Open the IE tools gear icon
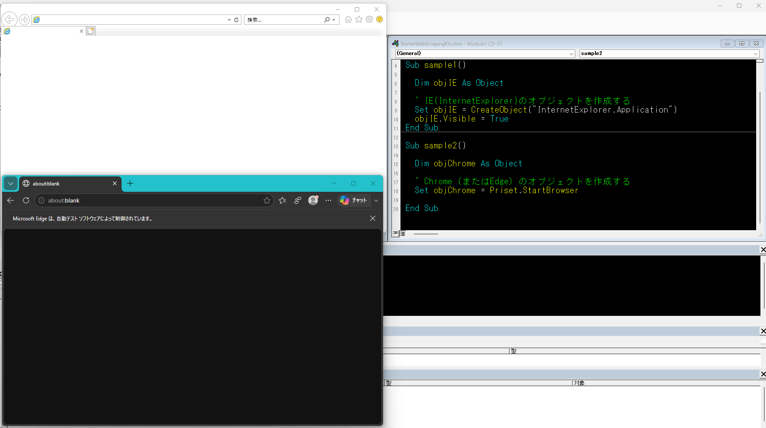 point(369,19)
